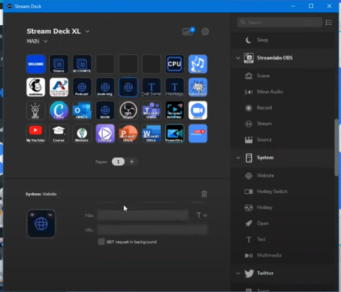Click the Title input field
The image size is (341, 292).
click(143, 215)
